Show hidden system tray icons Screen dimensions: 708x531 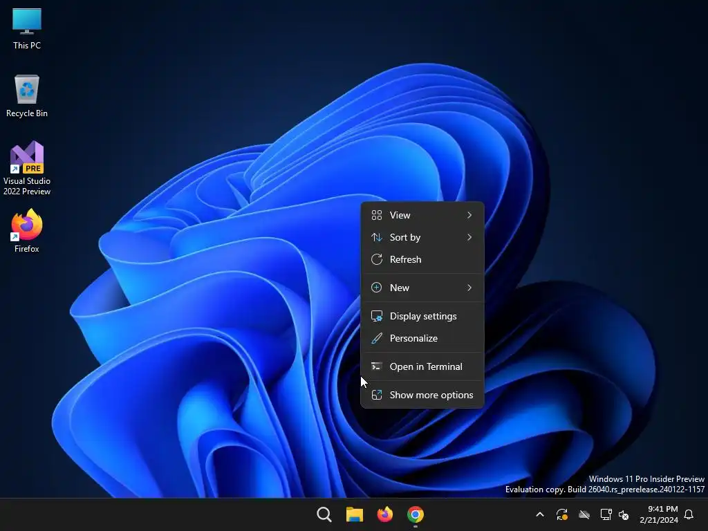point(539,514)
